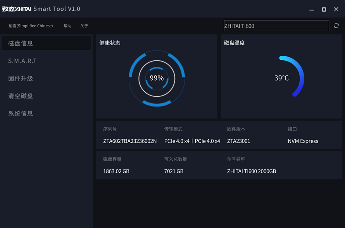Click the 磁盘温度 panel heading
The image size is (345, 228).
tap(234, 43)
